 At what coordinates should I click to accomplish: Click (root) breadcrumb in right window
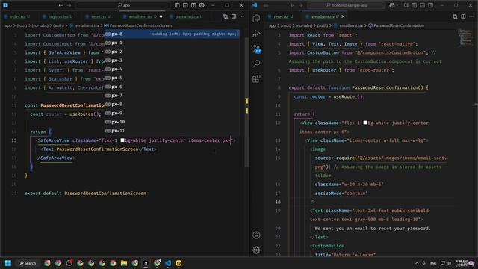tap(285, 25)
